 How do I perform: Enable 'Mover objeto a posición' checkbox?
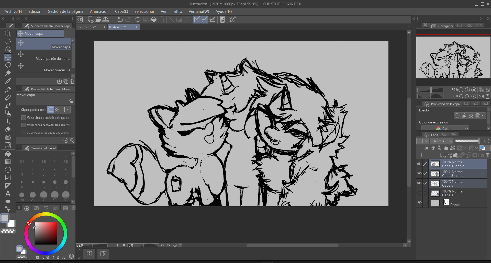(24, 118)
